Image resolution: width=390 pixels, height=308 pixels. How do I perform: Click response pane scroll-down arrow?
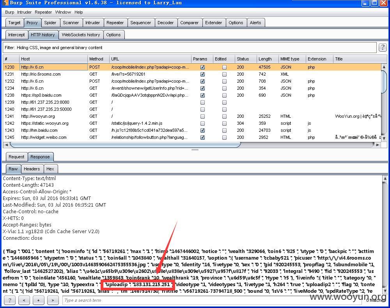coord(385,290)
